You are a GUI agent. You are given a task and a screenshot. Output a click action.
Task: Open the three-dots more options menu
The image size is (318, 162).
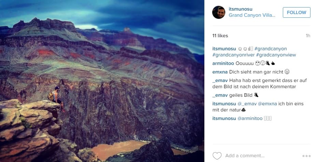(x=306, y=156)
